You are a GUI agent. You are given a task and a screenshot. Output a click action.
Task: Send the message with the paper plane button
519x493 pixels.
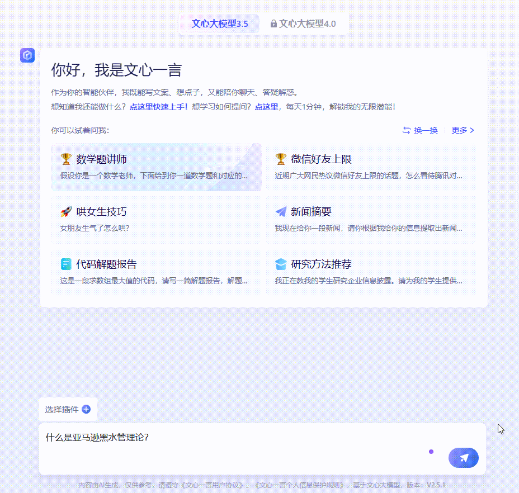(x=464, y=458)
